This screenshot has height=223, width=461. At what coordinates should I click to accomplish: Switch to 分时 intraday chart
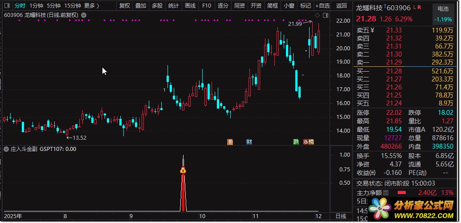pos(20,6)
